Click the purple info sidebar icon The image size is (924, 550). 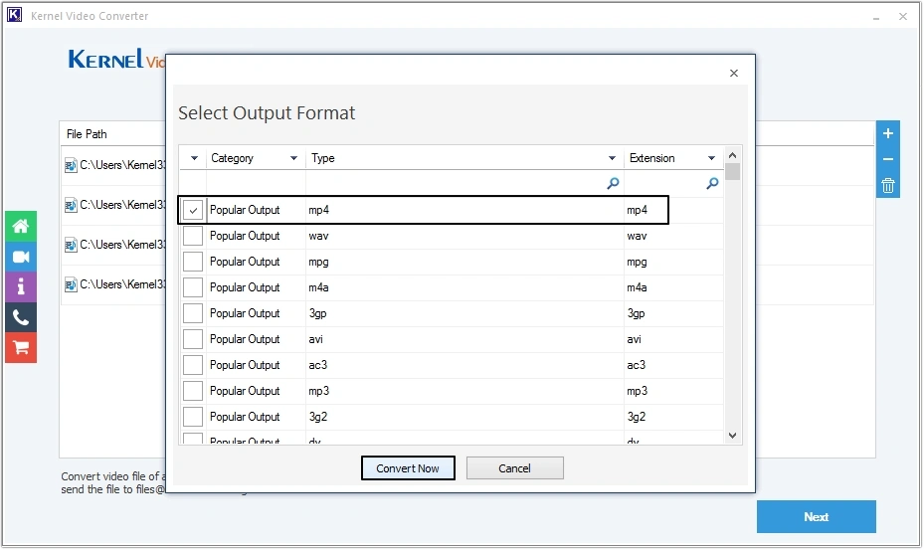click(x=20, y=286)
